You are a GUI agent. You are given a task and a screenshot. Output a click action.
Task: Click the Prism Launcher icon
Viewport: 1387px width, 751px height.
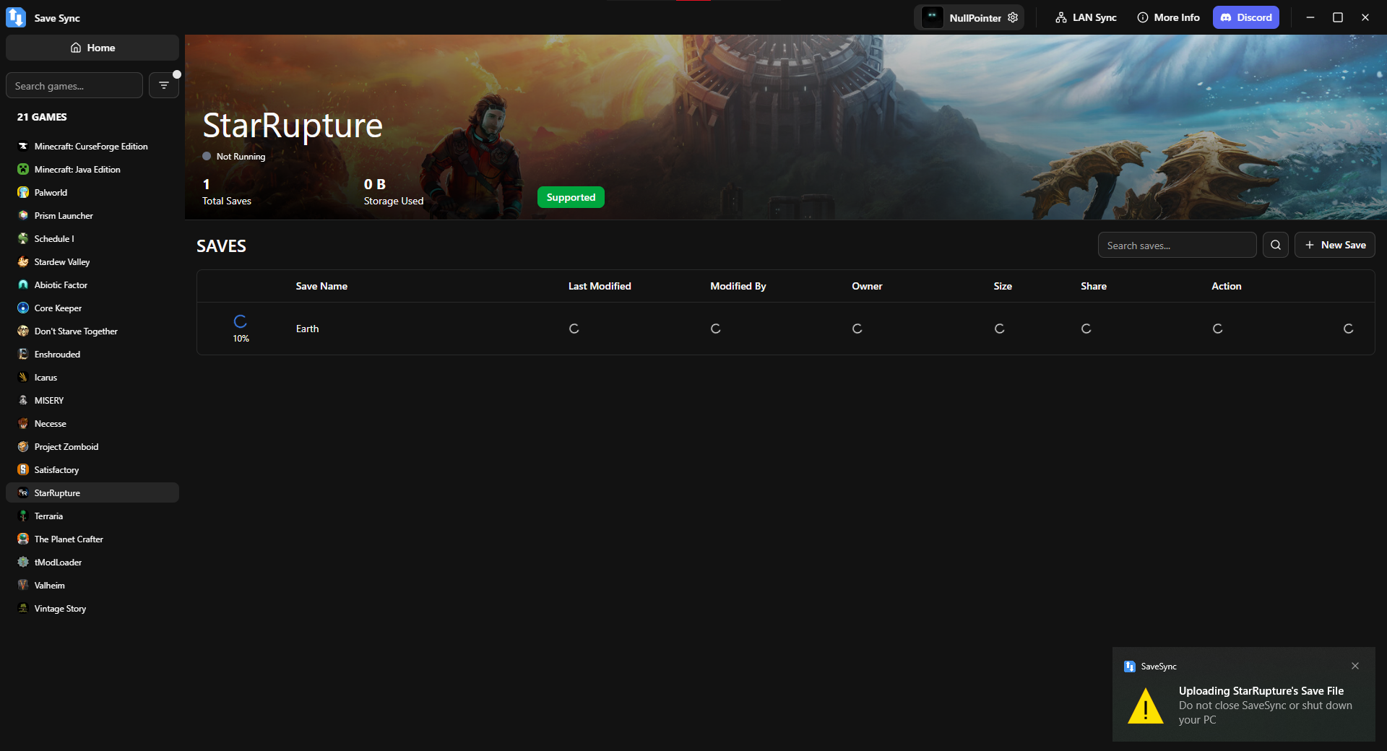[23, 215]
